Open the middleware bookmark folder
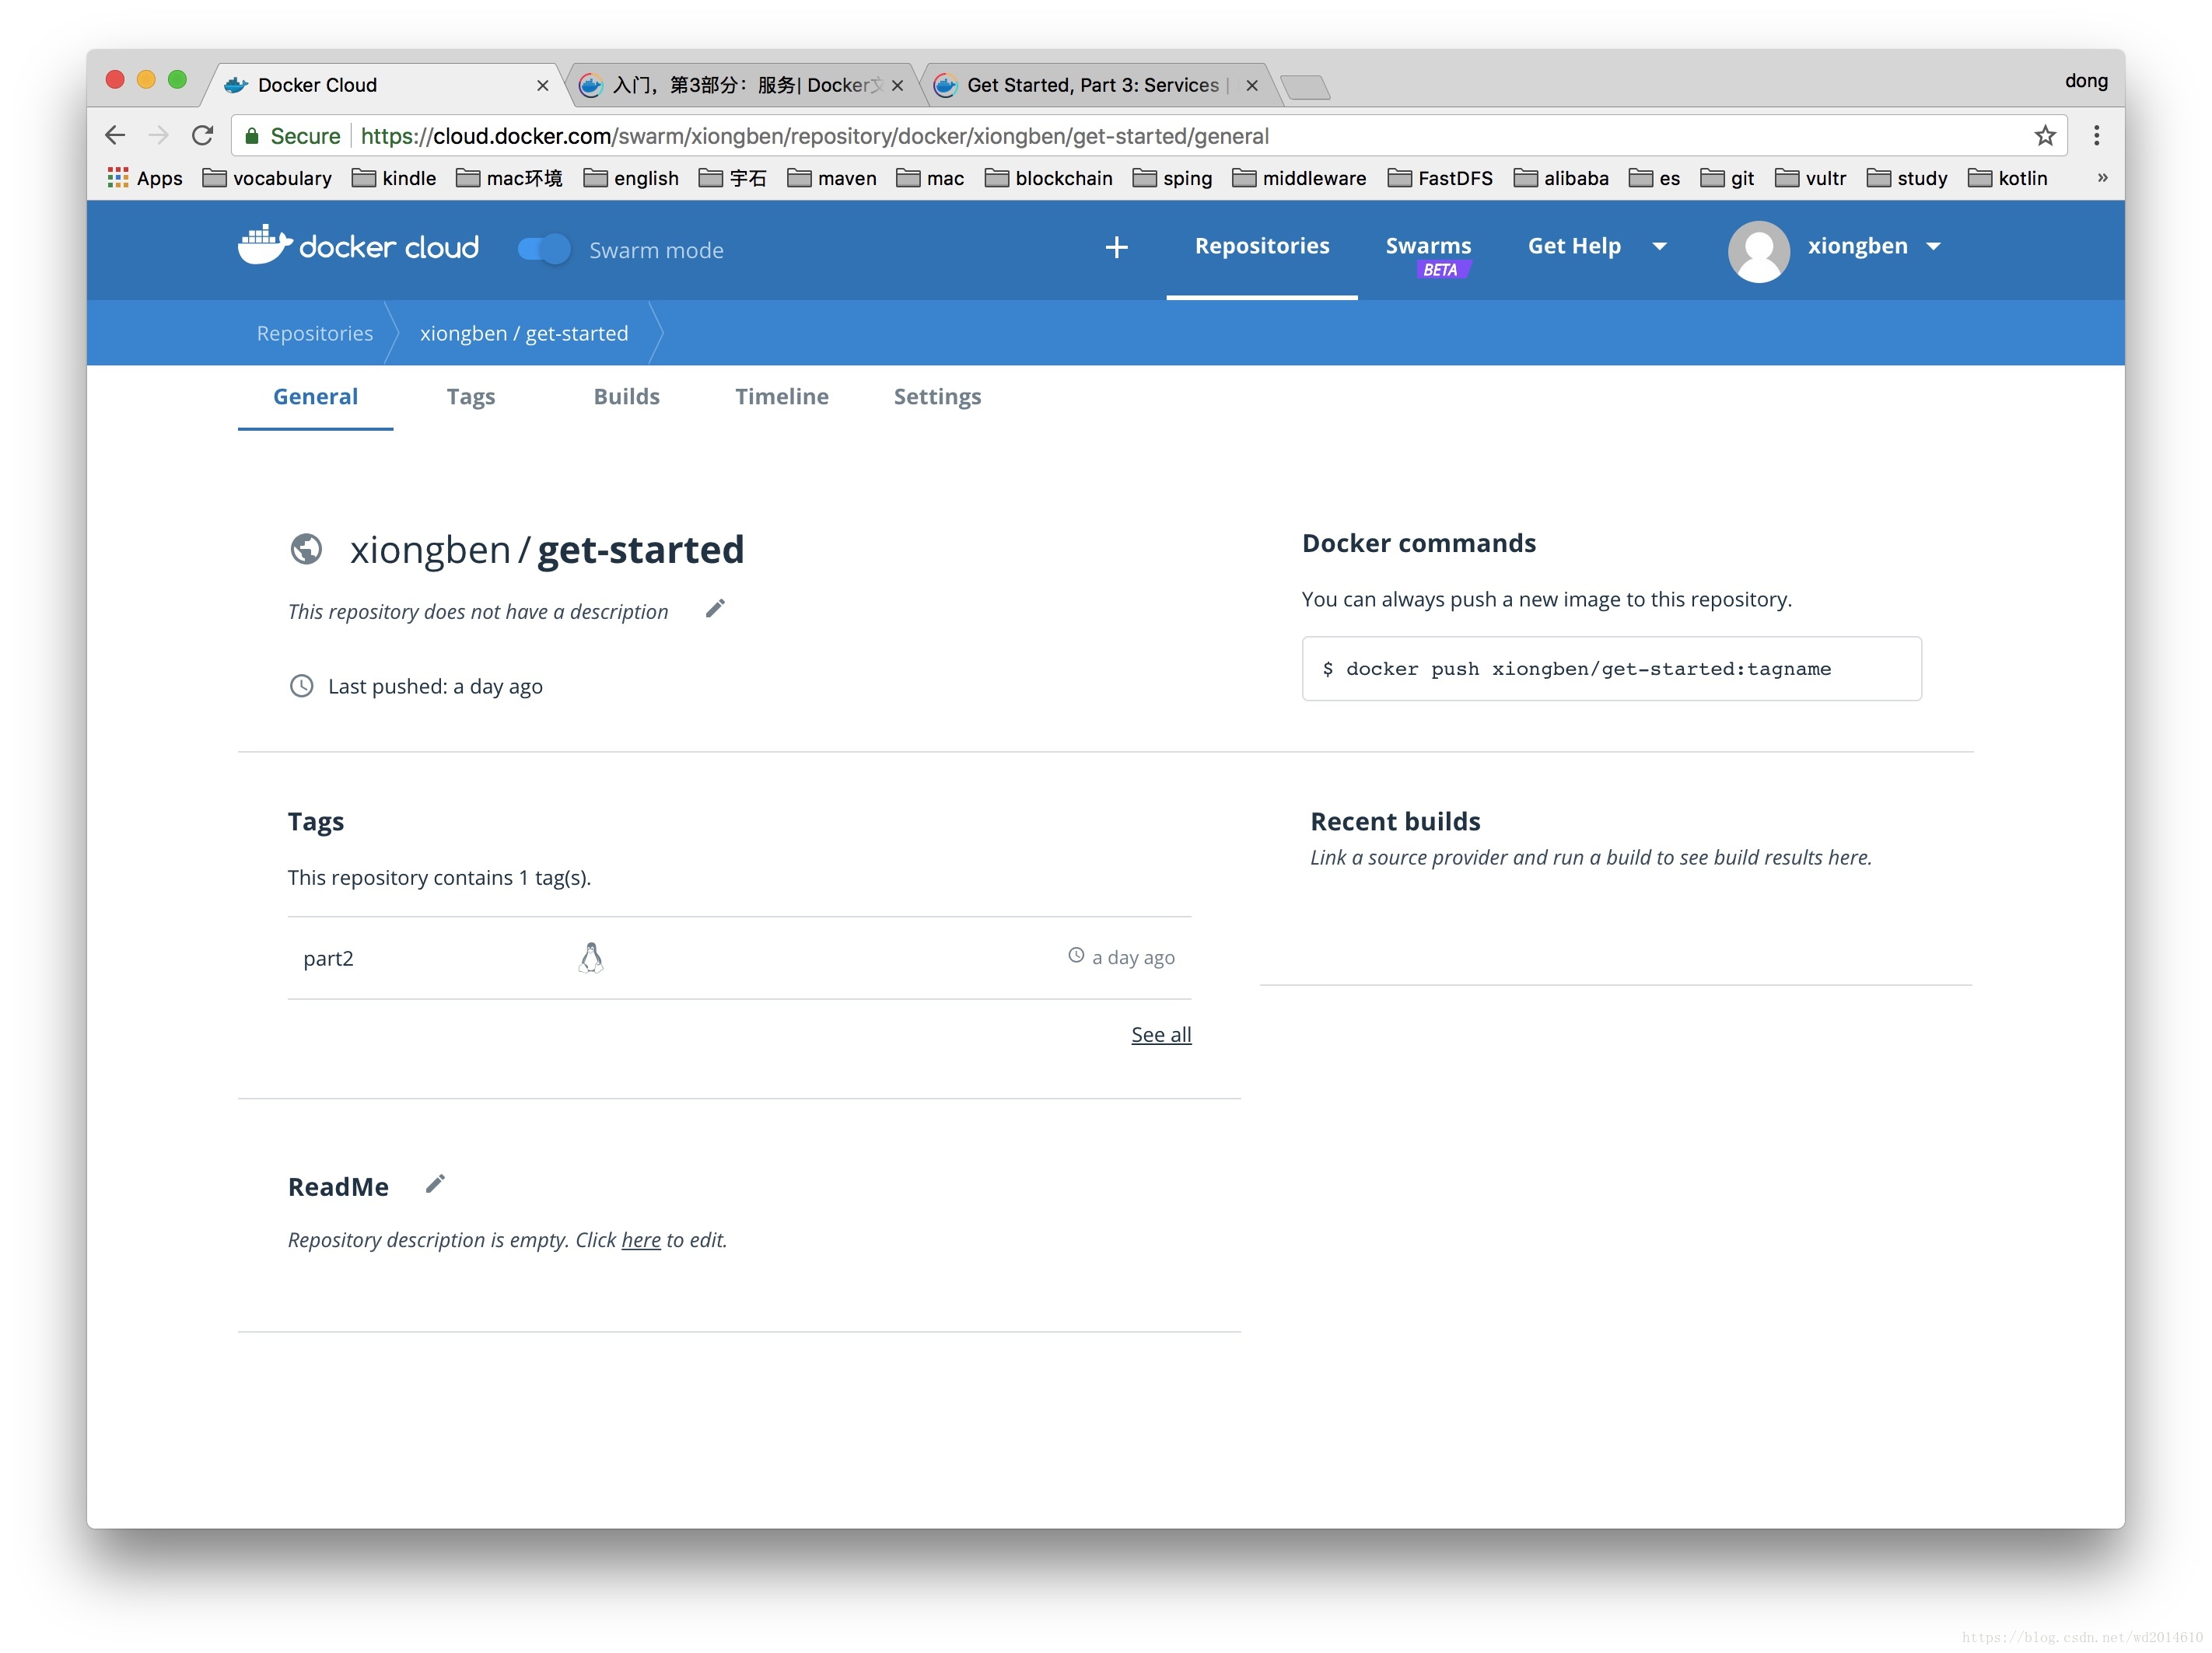This screenshot has width=2212, height=1653. click(1299, 178)
